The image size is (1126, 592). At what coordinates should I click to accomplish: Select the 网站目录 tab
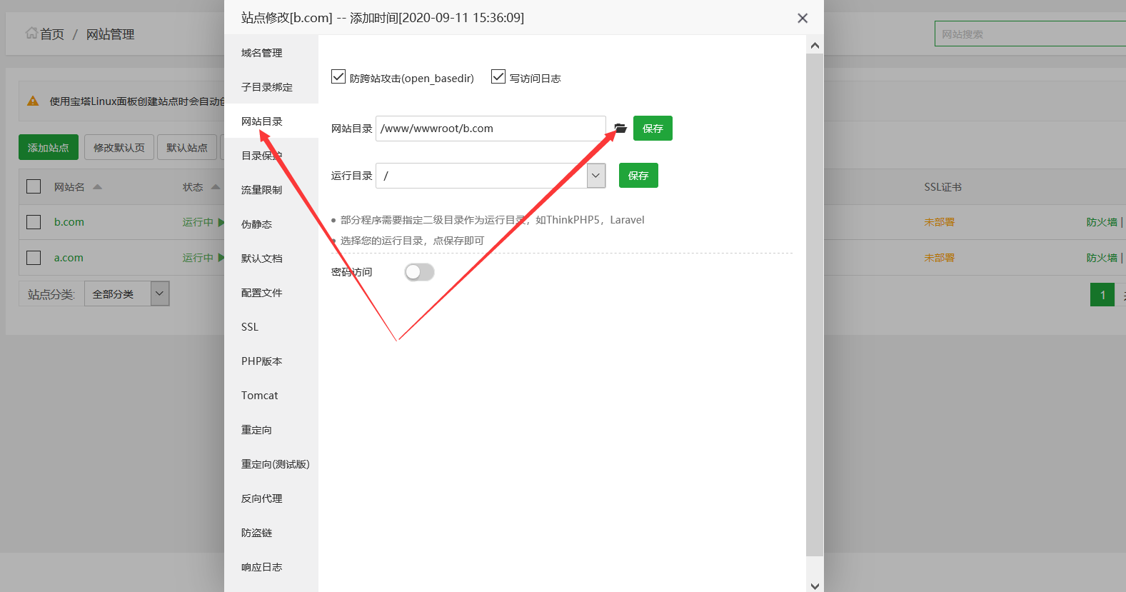tap(271, 121)
